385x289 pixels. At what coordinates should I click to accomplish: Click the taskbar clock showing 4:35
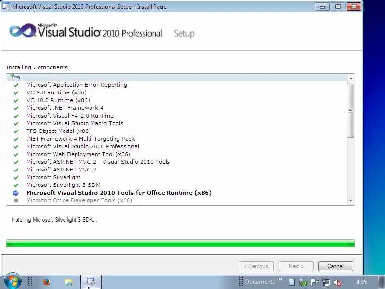pos(361,282)
